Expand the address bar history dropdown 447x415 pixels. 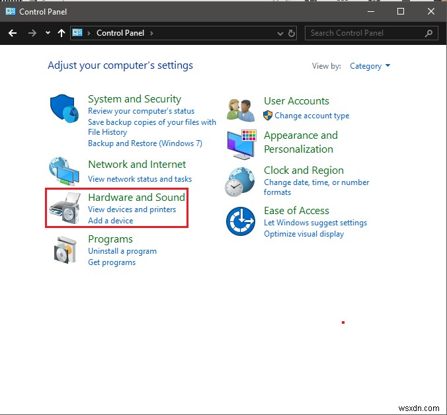pyautogui.click(x=280, y=34)
